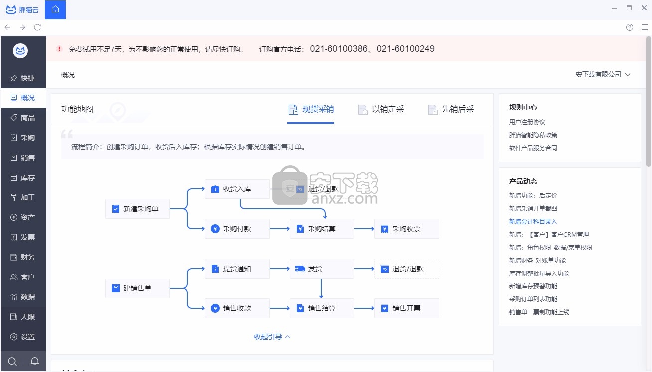Click 采购结算 flow node
Viewport: 652px width, 372px height.
[x=322, y=229]
